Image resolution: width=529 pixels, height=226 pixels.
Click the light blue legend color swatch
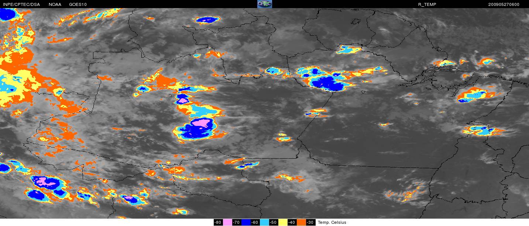pyautogui.click(x=264, y=222)
